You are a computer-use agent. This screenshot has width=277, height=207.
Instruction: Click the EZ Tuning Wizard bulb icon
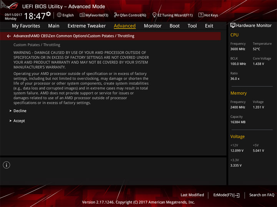[154, 15]
